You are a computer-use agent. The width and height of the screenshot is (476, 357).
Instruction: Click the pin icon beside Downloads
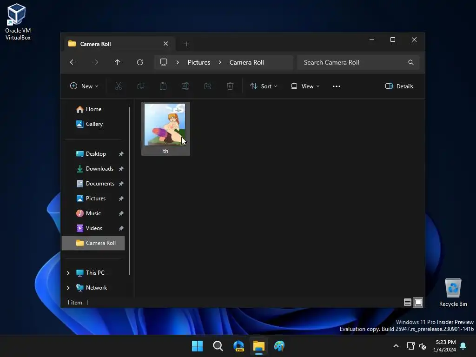pyautogui.click(x=121, y=169)
